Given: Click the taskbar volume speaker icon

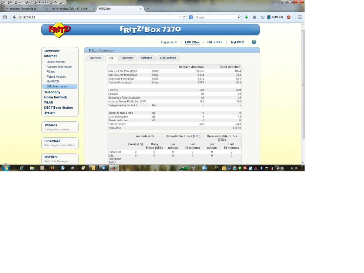Looking at the screenshot, I should (283, 168).
